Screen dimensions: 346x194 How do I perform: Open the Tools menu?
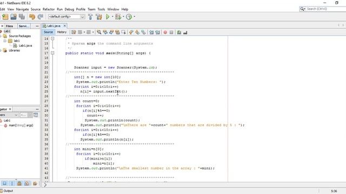(101, 9)
